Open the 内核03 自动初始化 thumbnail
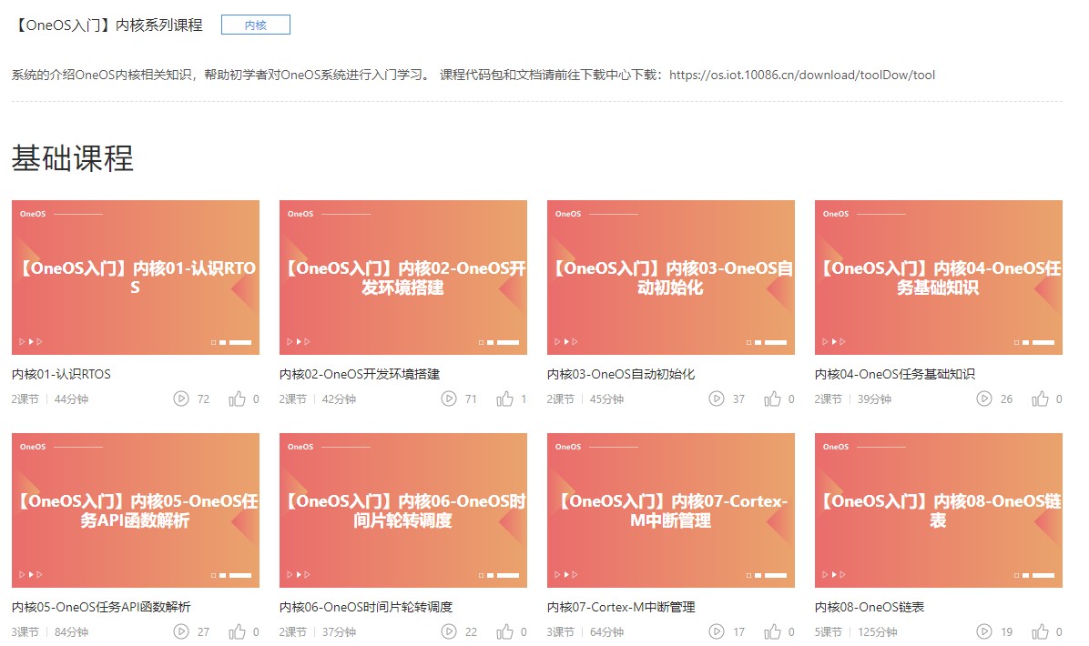The width and height of the screenshot is (1089, 646). pyautogui.click(x=671, y=278)
